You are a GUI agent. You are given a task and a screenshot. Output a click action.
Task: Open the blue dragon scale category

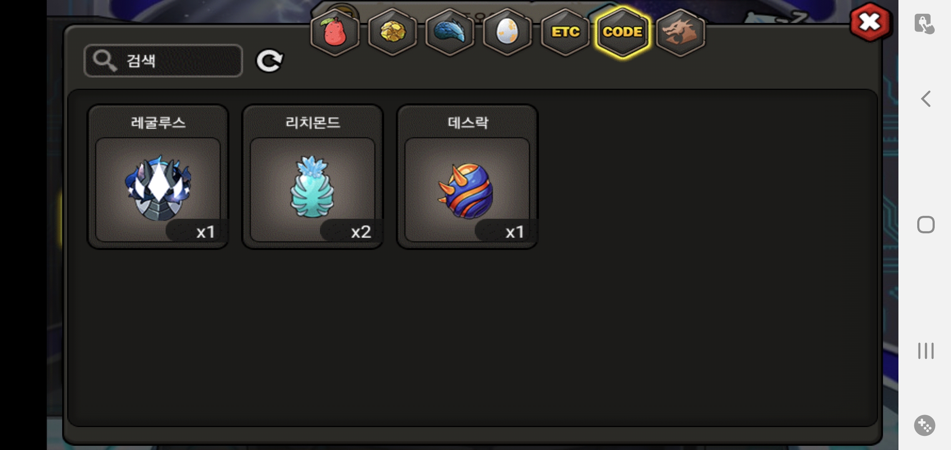pos(450,32)
